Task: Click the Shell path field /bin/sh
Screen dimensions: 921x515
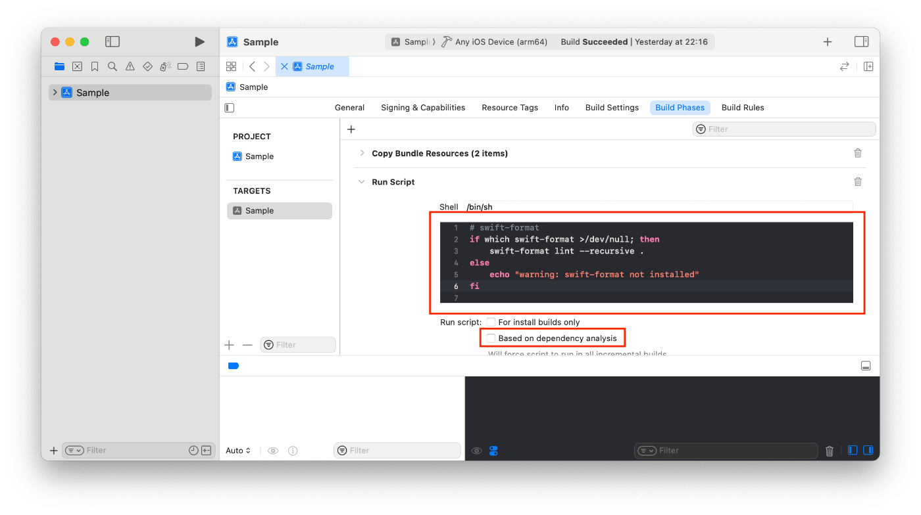Action: click(x=658, y=207)
